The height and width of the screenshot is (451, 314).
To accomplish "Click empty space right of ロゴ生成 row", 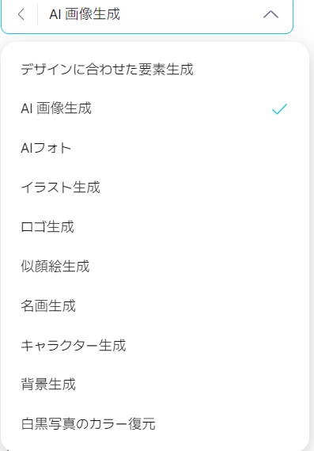I will point(190,227).
